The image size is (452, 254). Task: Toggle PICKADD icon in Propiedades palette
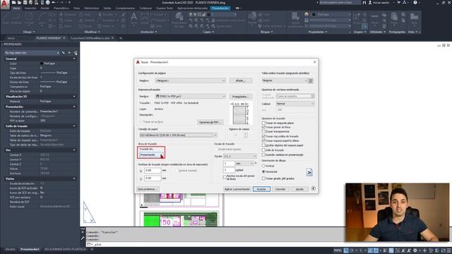pos(64,53)
